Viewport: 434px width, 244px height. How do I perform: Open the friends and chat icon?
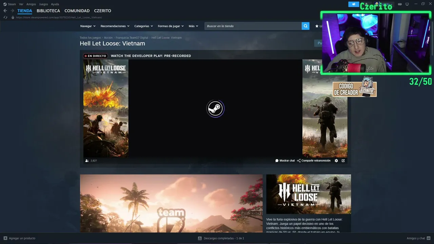(429, 238)
